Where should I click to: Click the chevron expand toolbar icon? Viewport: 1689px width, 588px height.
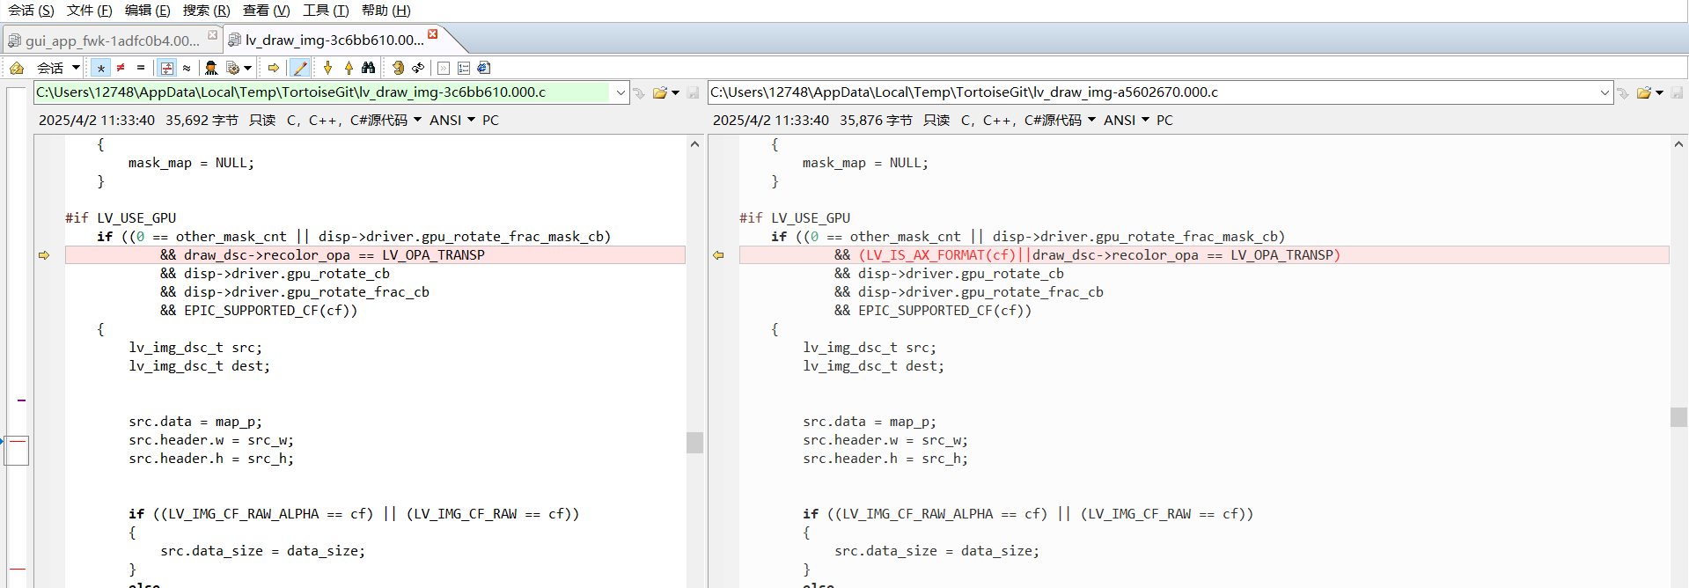444,68
